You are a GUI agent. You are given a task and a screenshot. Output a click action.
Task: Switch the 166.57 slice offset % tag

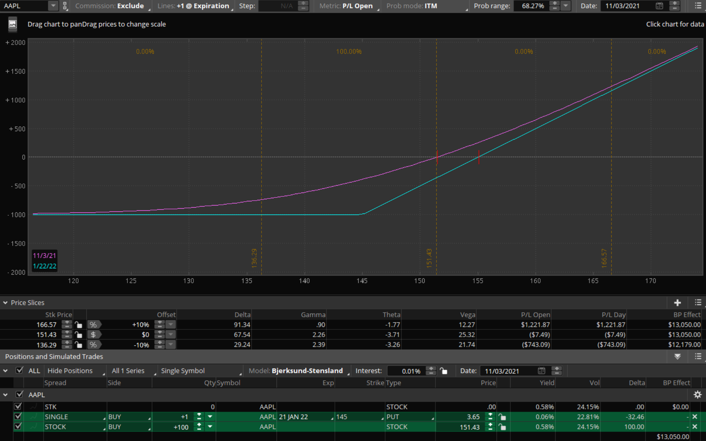pos(94,325)
